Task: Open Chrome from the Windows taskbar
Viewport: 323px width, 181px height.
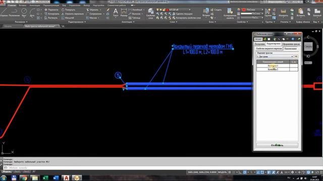Action: click(24, 177)
